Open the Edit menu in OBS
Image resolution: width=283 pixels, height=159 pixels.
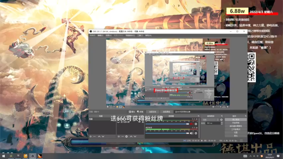100,36
